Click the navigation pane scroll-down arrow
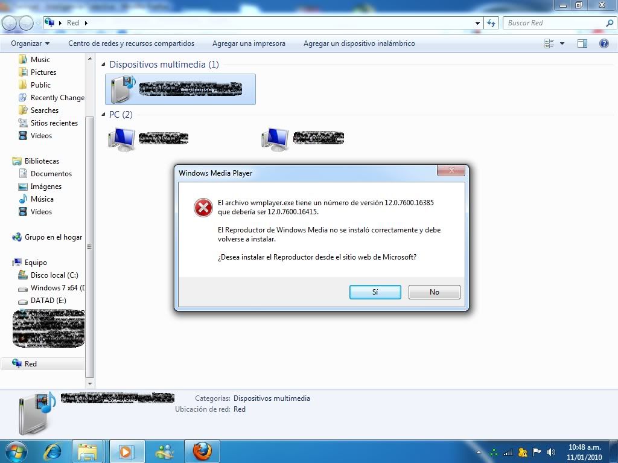 [90, 383]
